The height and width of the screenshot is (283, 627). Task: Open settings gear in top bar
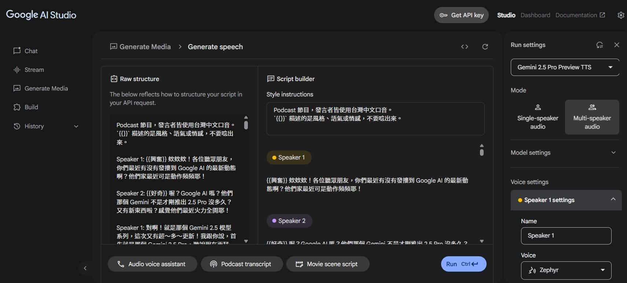[620, 15]
